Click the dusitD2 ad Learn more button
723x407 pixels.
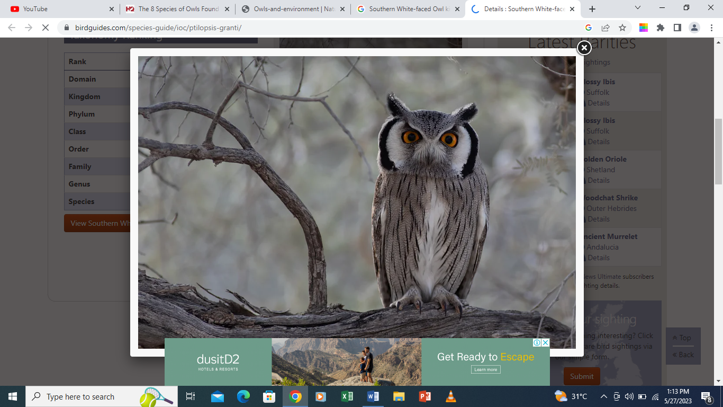485,369
